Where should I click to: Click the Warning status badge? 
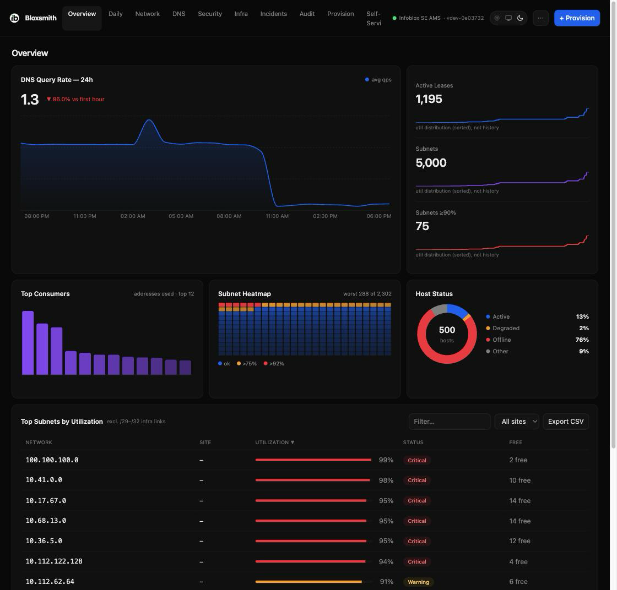point(418,582)
